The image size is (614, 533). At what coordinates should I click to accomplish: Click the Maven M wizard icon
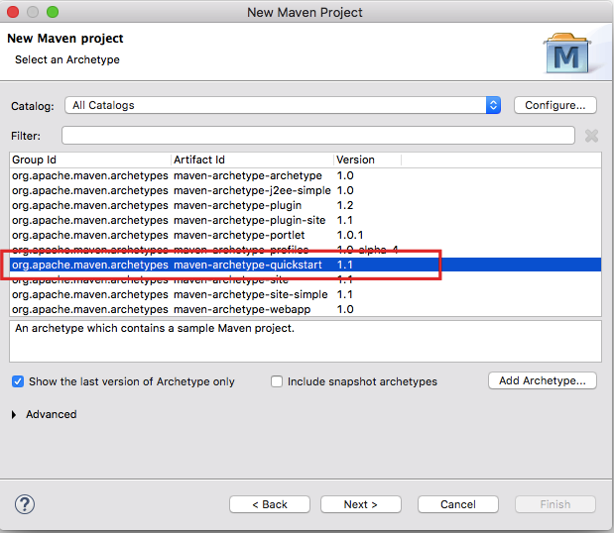[566, 53]
